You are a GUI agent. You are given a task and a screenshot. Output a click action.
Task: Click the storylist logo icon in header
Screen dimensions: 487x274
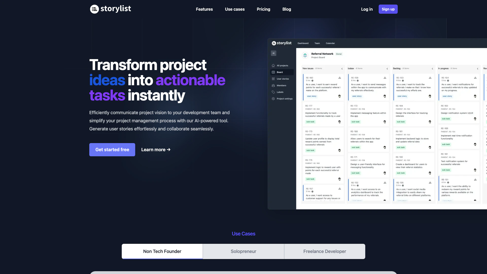pos(94,9)
